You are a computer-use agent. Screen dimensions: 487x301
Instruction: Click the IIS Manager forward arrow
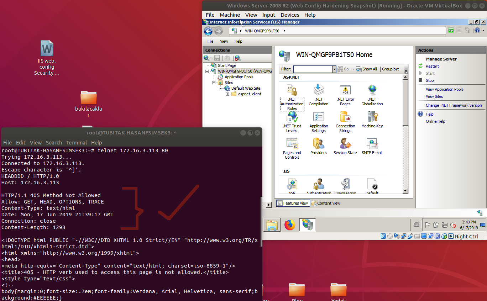(x=218, y=31)
